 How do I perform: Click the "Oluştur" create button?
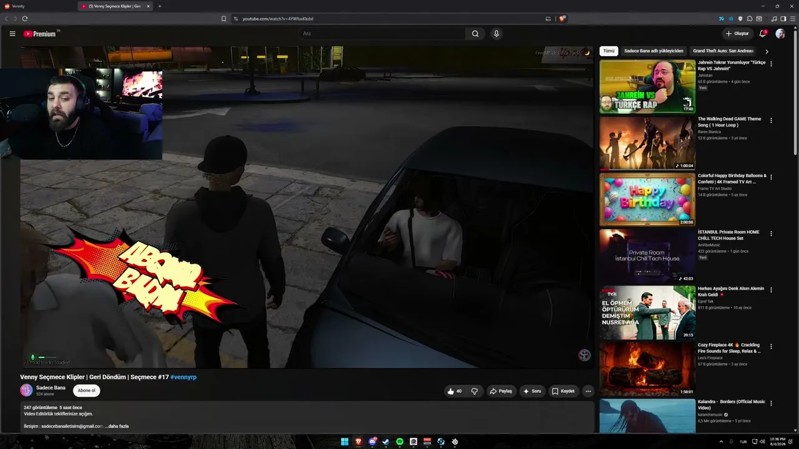pyautogui.click(x=737, y=34)
